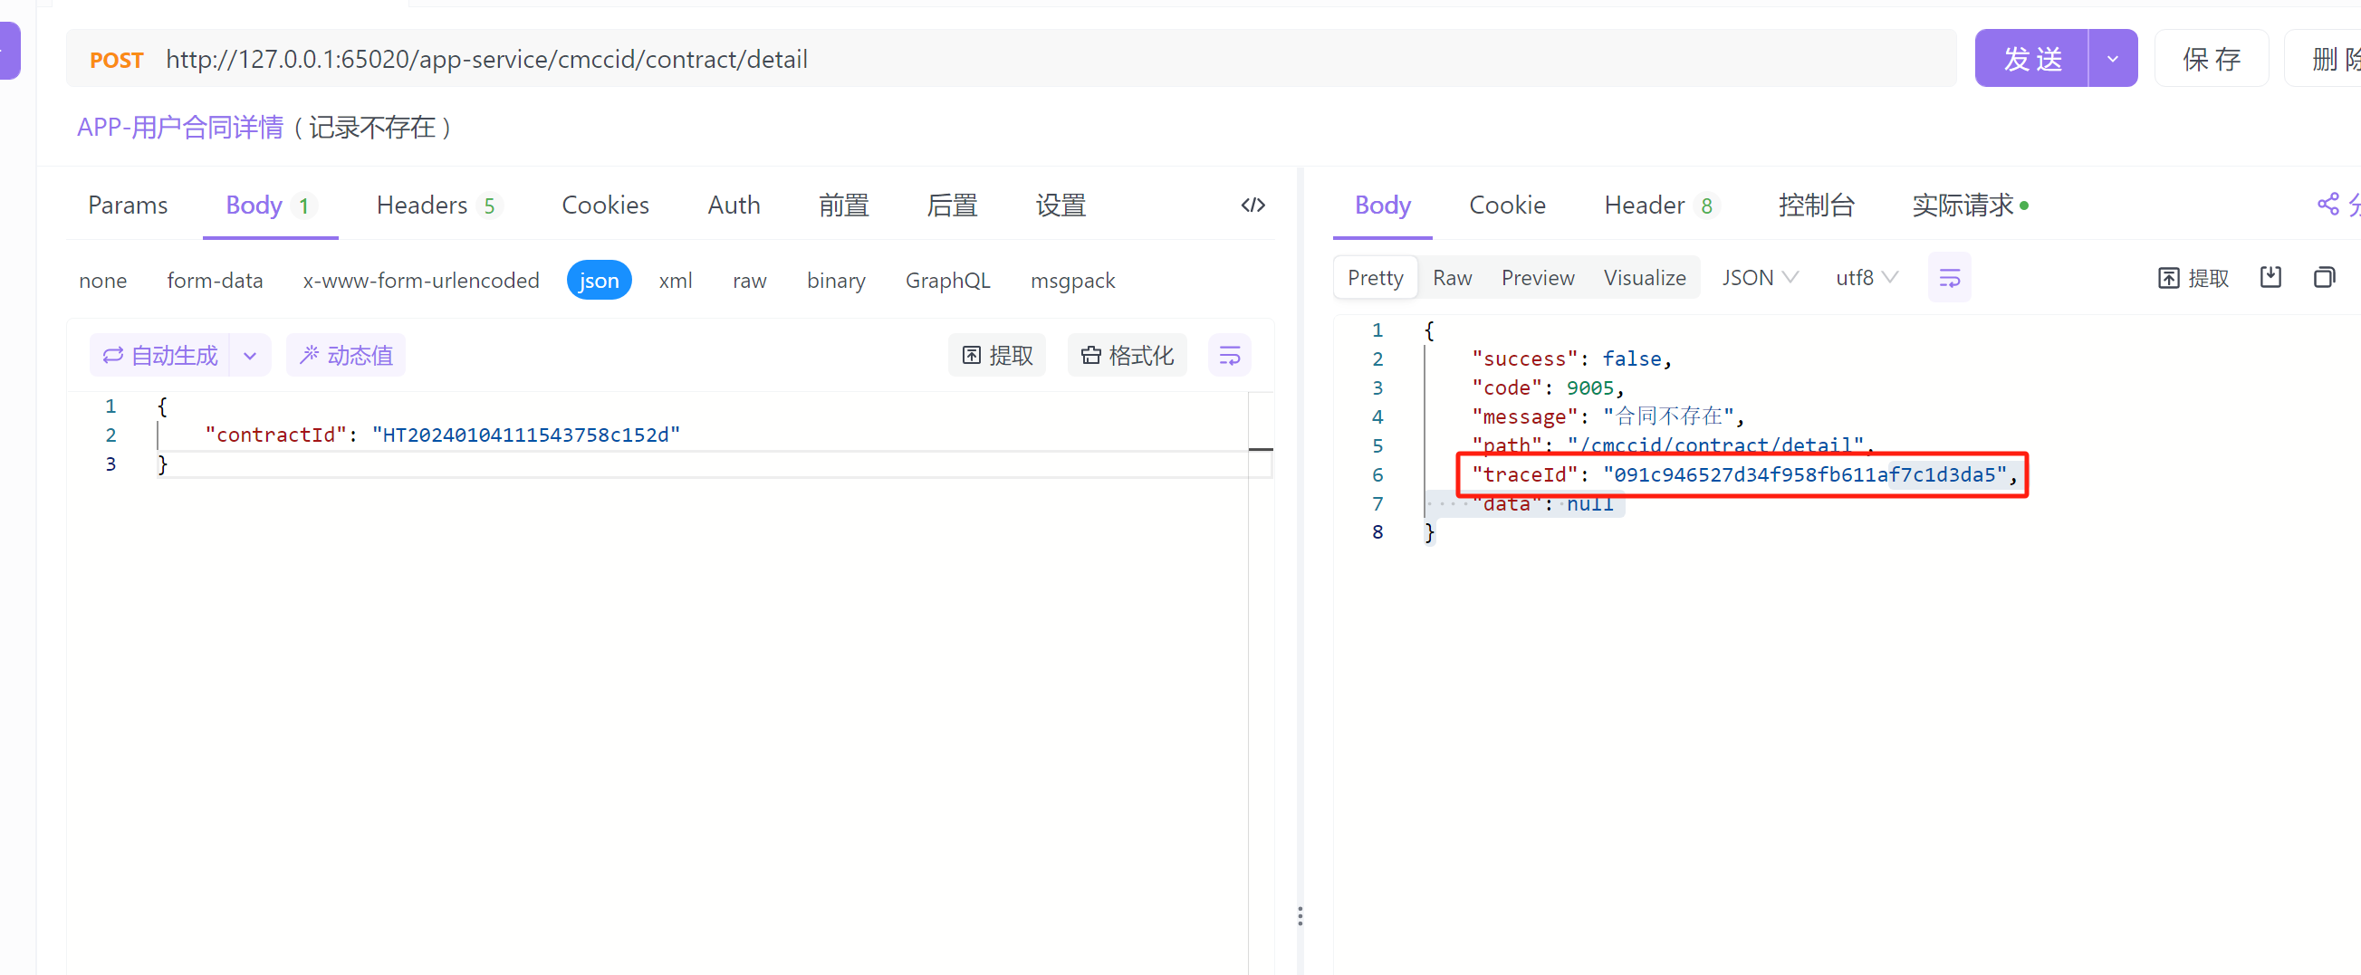The image size is (2361, 975).
Task: Select the form-data body type
Action: click(215, 281)
